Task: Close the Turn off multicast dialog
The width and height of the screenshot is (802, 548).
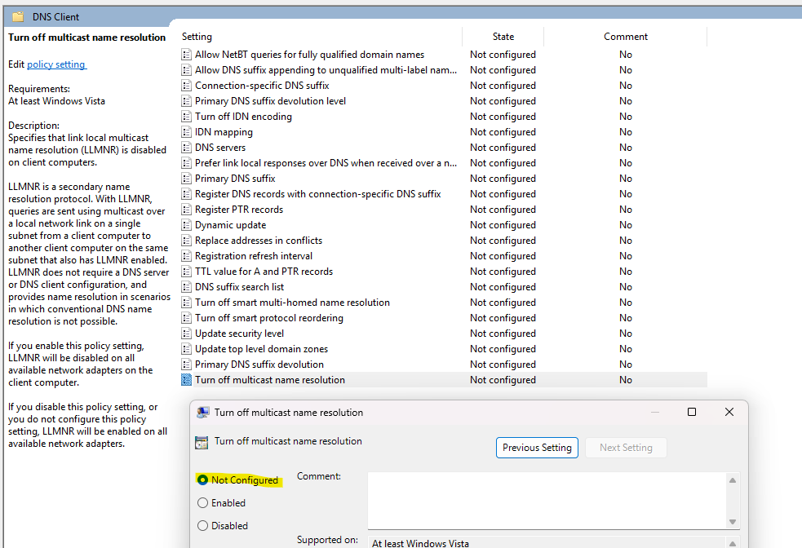Action: click(729, 412)
